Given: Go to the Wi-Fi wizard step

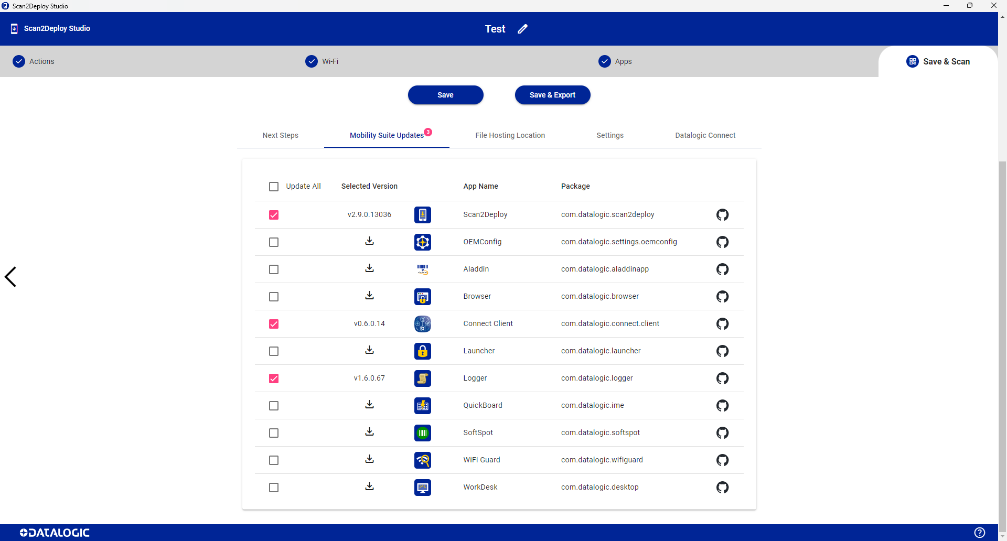Looking at the screenshot, I should pyautogui.click(x=322, y=61).
